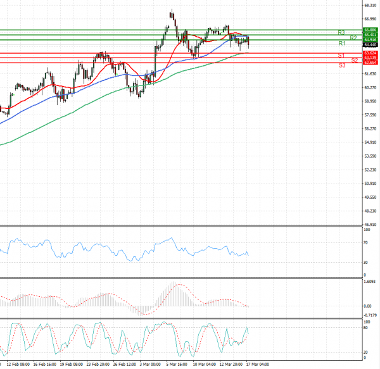The image size is (380, 369).
Task: Select the green 64.916 price tag
Action: [x=370, y=39]
